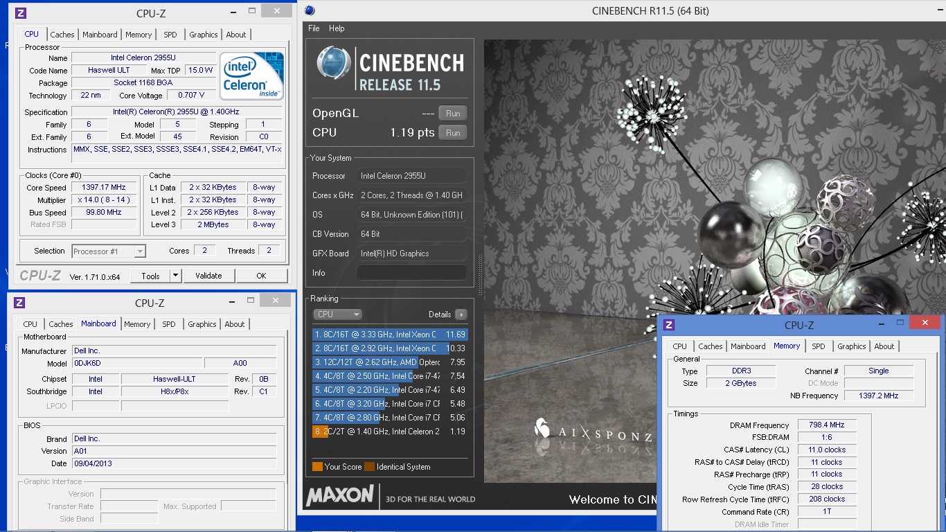Viewport: 946px width, 532px height.
Task: Switch to Caches tab in top CPU-Z window
Action: 62,35
